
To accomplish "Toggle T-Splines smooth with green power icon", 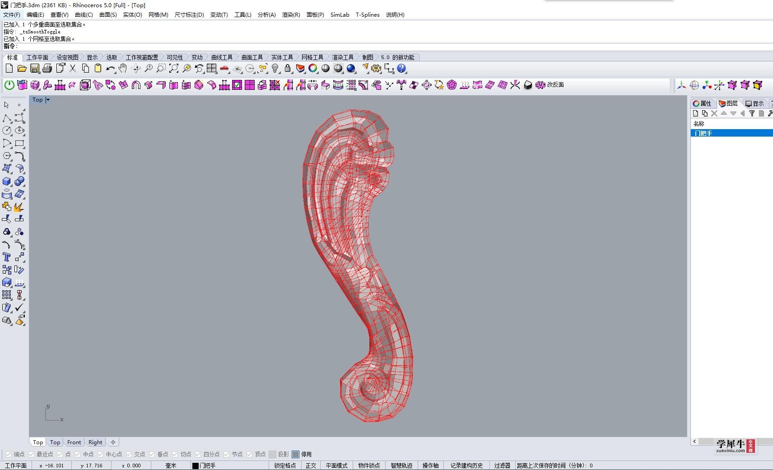I will pyautogui.click(x=9, y=85).
